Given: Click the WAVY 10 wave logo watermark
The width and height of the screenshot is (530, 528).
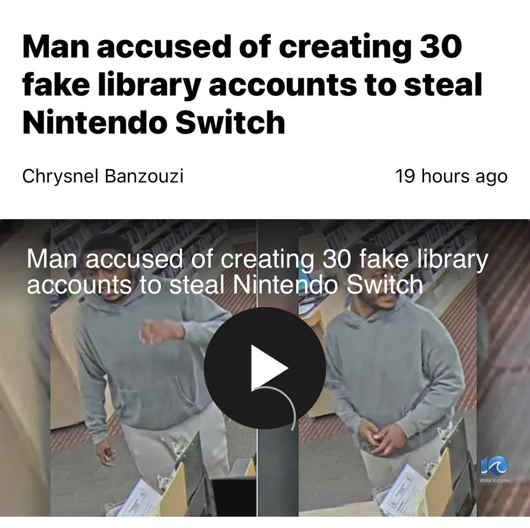Looking at the screenshot, I should click(x=494, y=466).
